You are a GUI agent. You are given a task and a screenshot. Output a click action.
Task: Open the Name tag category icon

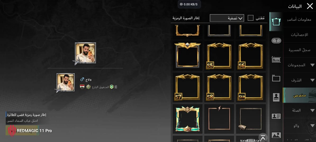pos(276,59)
